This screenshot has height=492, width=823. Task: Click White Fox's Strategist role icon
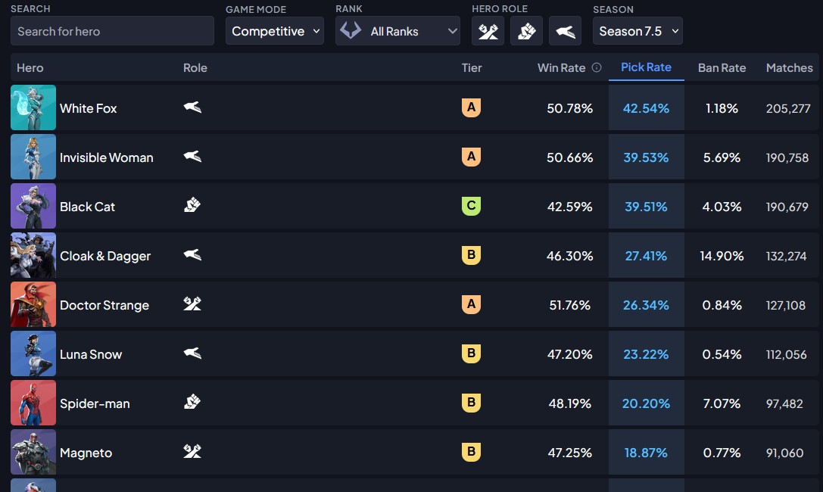click(192, 107)
